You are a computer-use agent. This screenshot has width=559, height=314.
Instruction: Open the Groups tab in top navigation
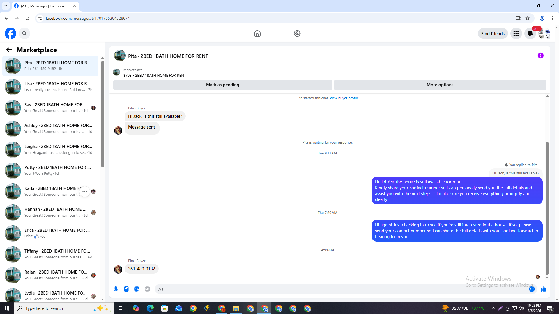(297, 34)
